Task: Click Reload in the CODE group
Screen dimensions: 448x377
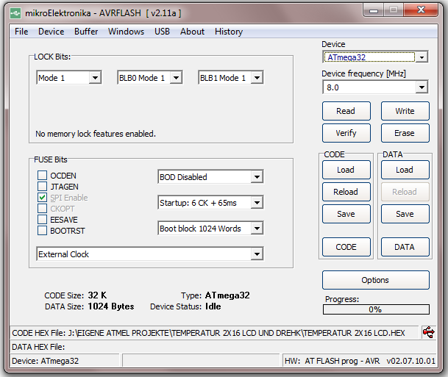Action: (x=346, y=192)
